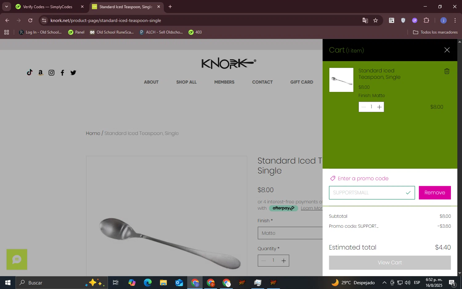The image size is (462, 289).
Task: Click the Afterpay Learn More link
Action: [x=311, y=208]
